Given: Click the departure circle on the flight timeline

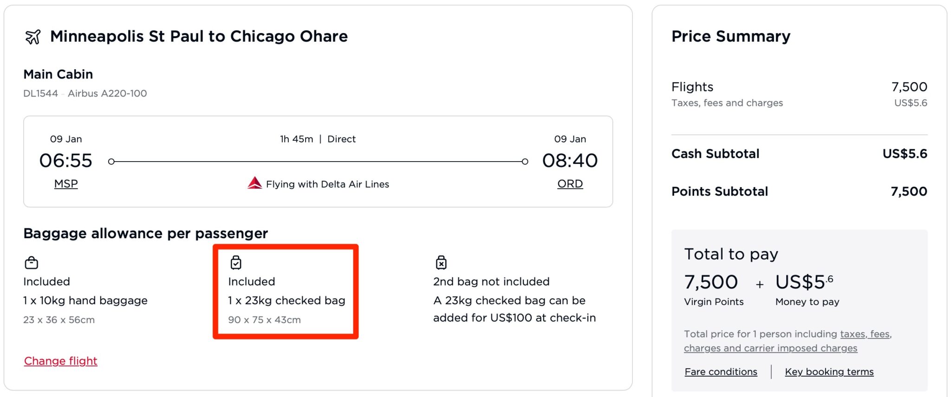Looking at the screenshot, I should [x=111, y=162].
